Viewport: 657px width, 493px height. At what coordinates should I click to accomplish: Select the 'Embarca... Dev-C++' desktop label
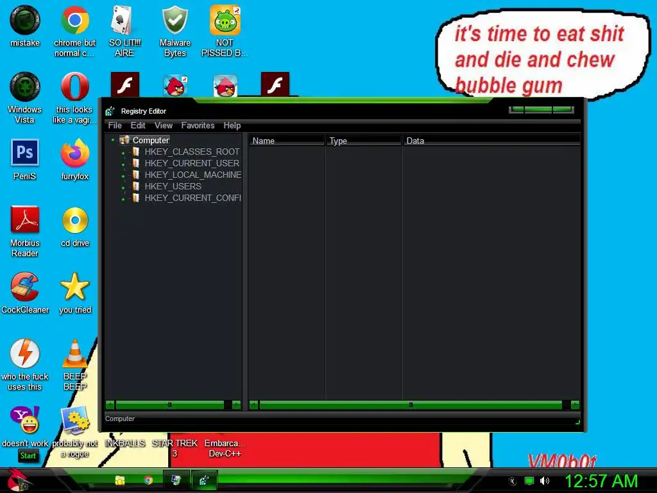[225, 448]
